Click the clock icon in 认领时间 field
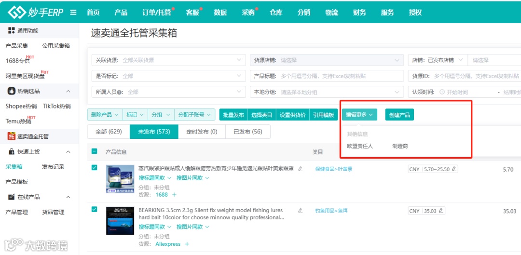Screen dimensions: 521x255 pyautogui.click(x=442, y=92)
